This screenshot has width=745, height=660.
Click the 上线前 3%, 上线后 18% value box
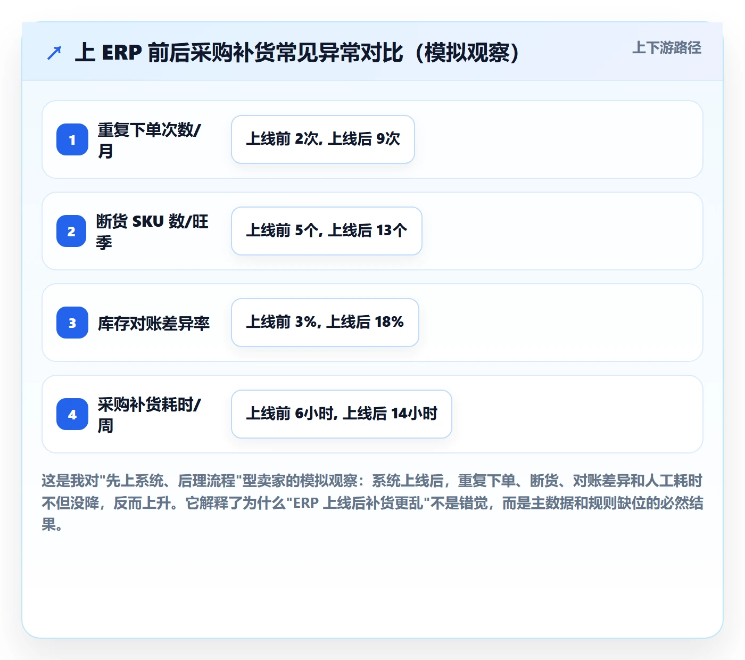(325, 323)
